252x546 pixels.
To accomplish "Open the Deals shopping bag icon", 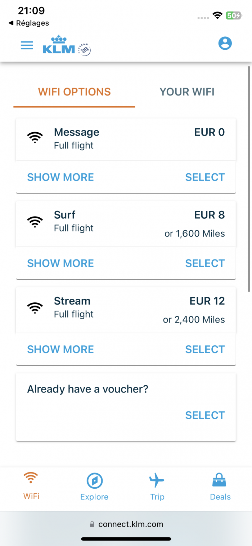I will tap(220, 480).
